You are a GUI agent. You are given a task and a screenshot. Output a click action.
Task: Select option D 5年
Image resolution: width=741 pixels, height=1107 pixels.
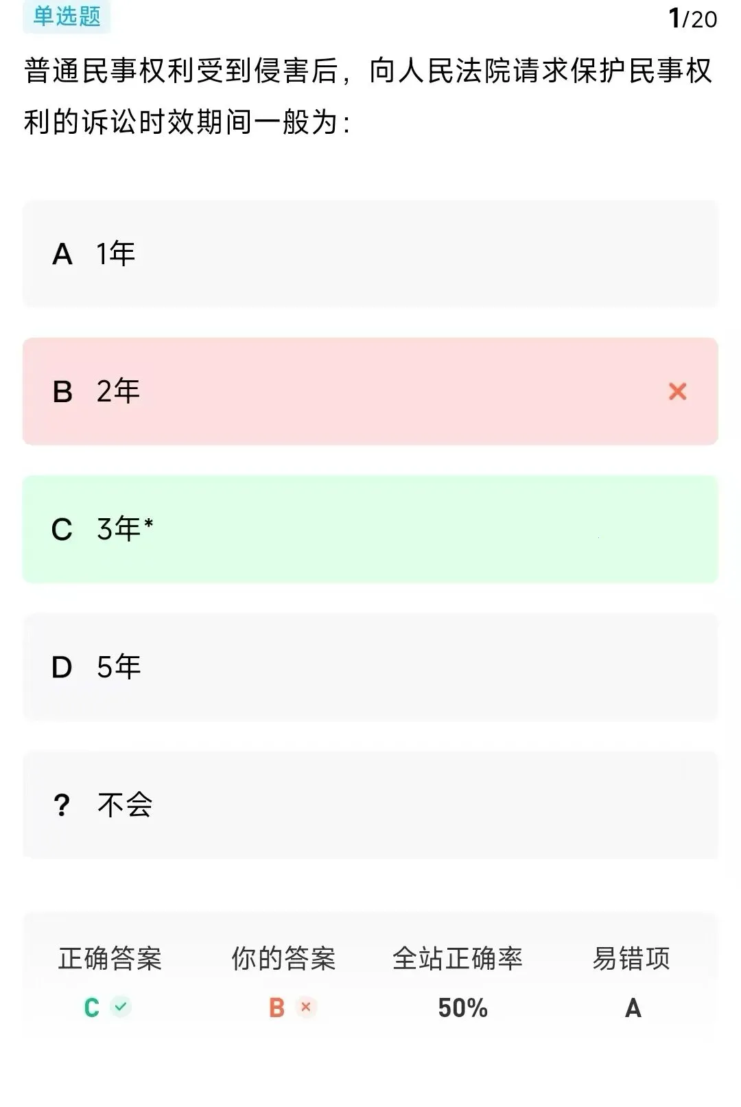tap(370, 667)
